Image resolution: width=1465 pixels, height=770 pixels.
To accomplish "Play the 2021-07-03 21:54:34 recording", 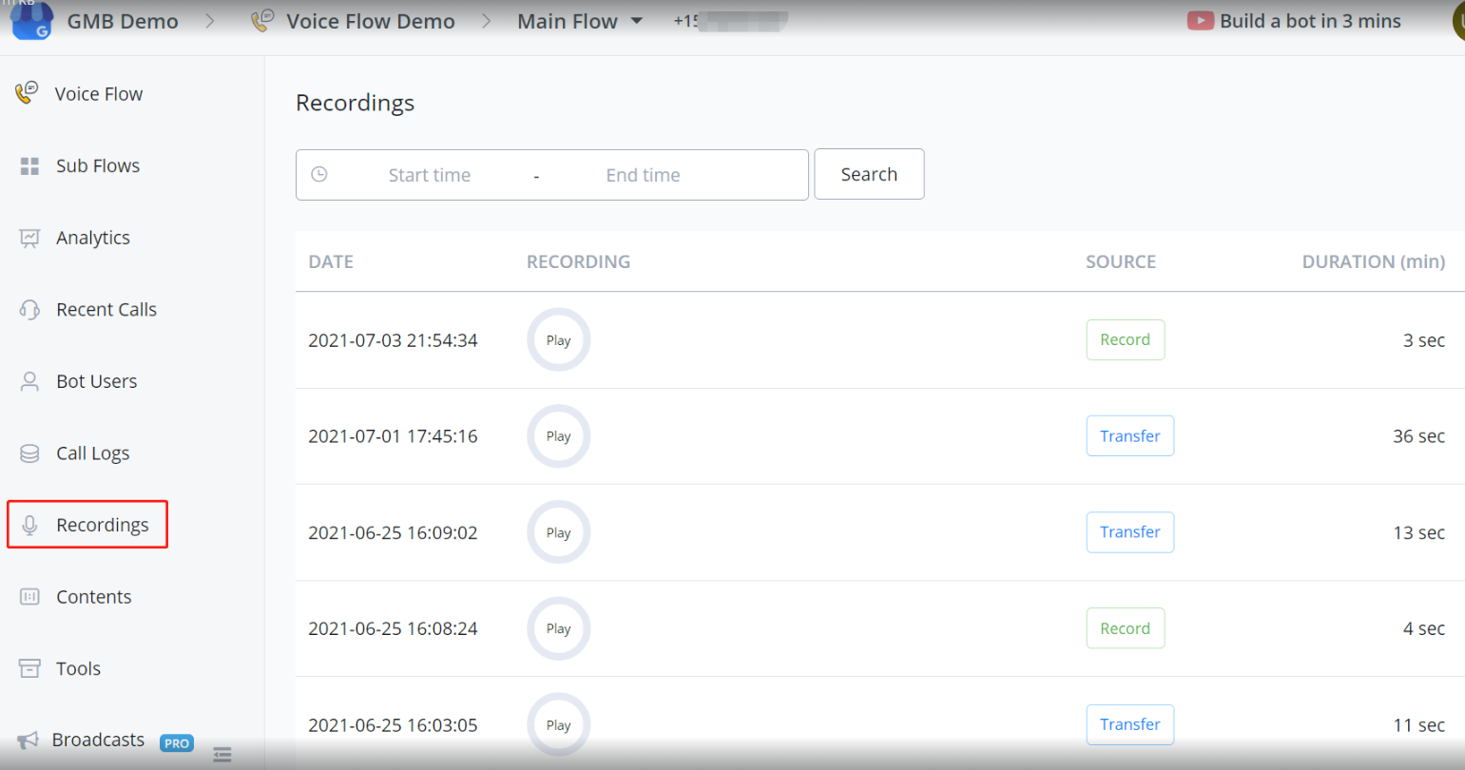I will click(558, 340).
